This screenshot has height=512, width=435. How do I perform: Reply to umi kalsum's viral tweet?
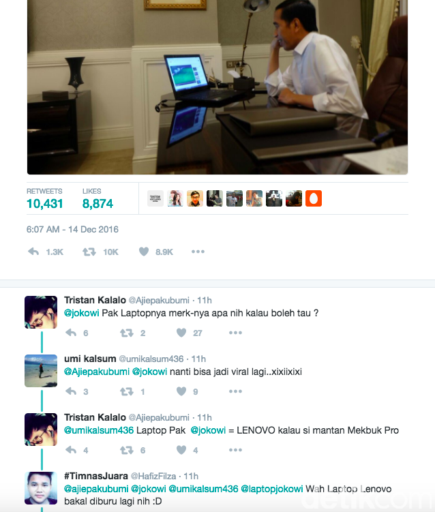71,391
